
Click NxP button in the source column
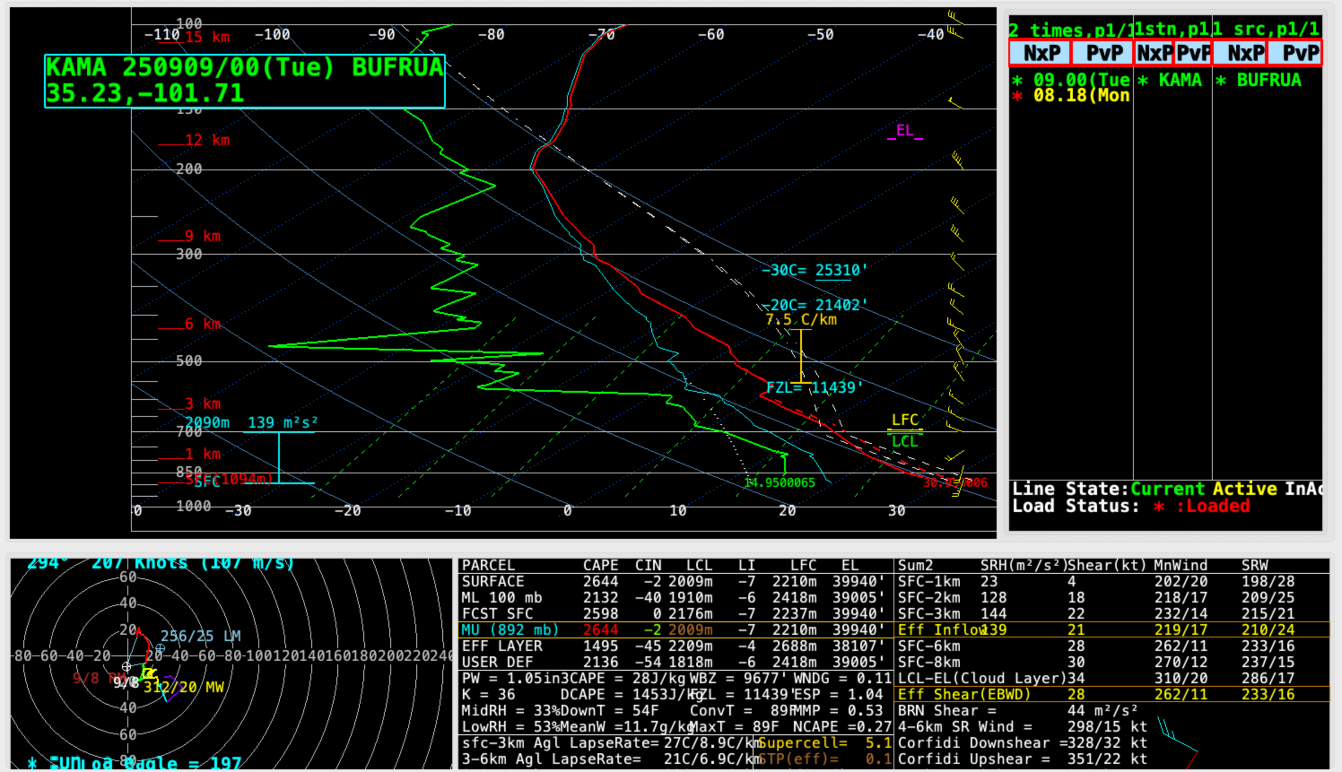point(1240,53)
